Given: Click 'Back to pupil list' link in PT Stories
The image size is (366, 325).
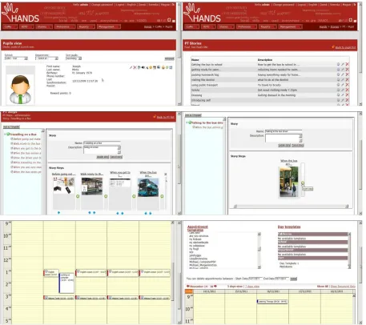Looking at the screenshot, I should (x=345, y=47).
